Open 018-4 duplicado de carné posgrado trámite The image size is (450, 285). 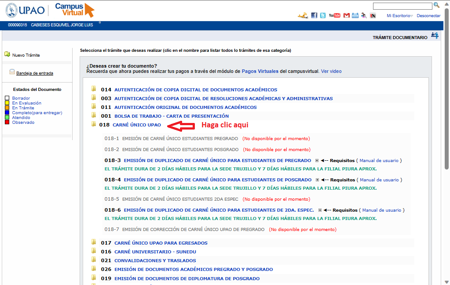(x=218, y=180)
